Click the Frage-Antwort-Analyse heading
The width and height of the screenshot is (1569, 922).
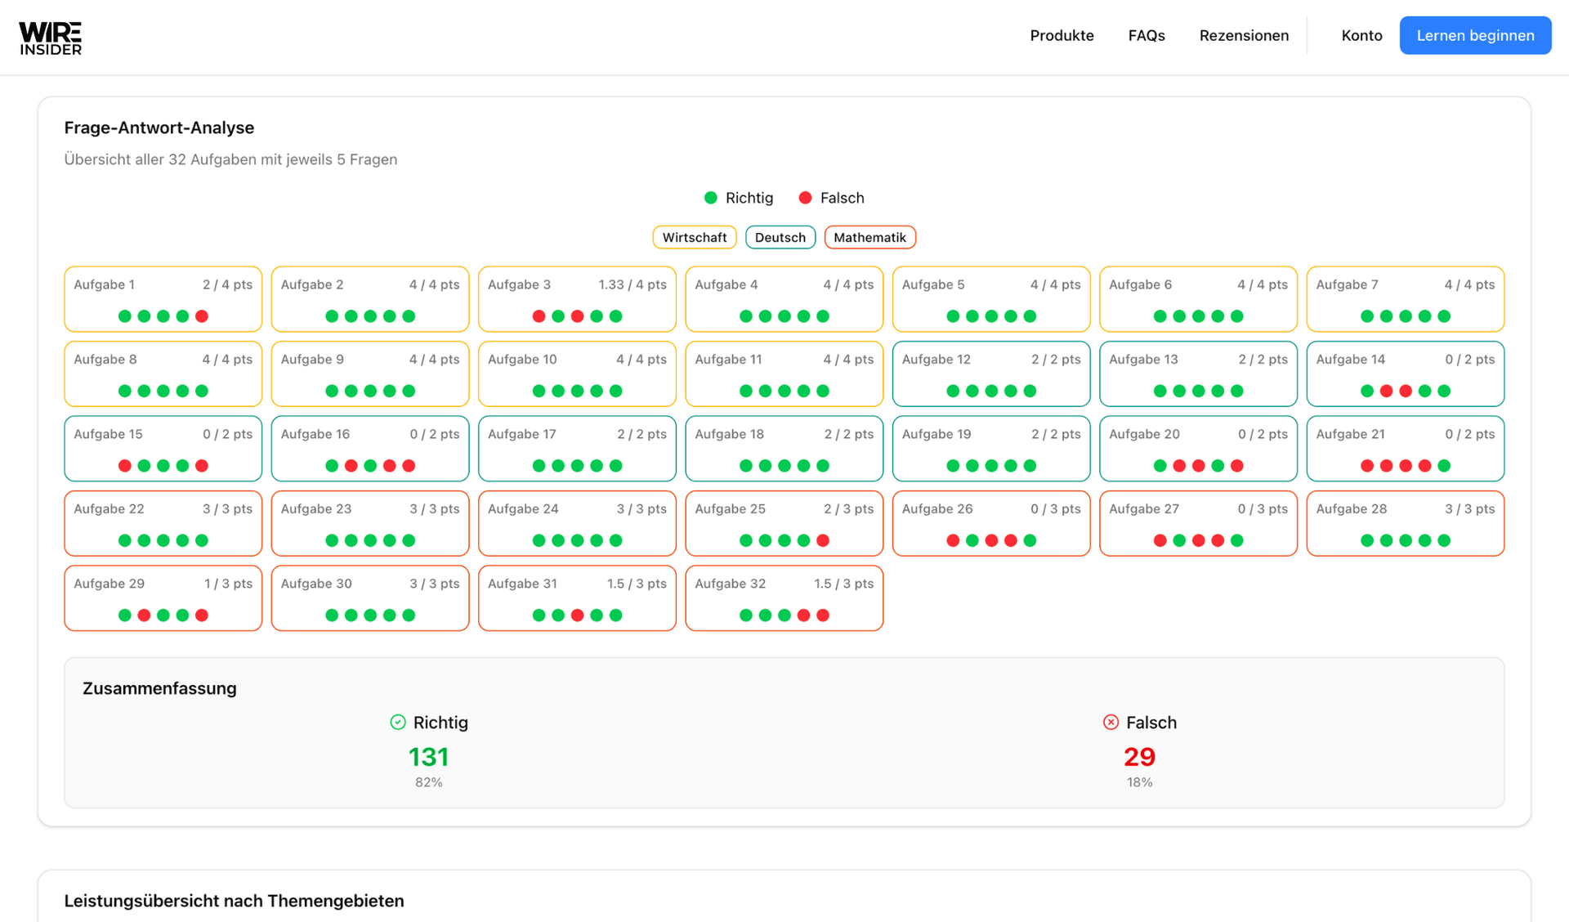tap(159, 128)
